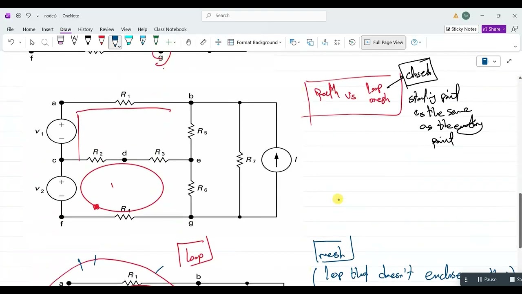The width and height of the screenshot is (522, 294).
Task: Open the Class Notebook tab
Action: coord(170,29)
